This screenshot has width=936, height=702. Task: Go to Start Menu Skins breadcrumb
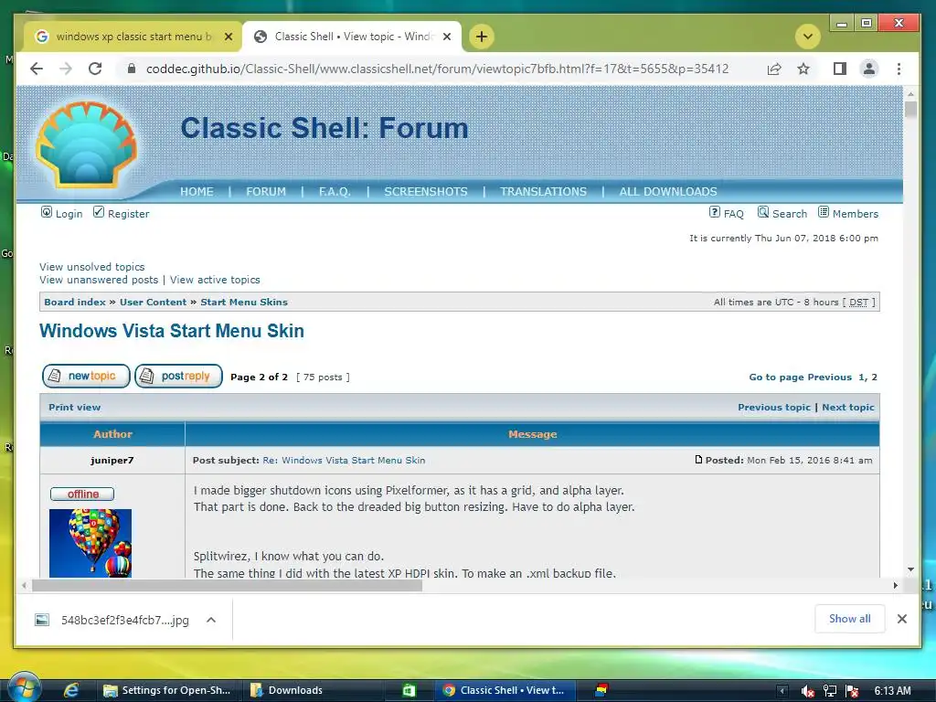244,302
